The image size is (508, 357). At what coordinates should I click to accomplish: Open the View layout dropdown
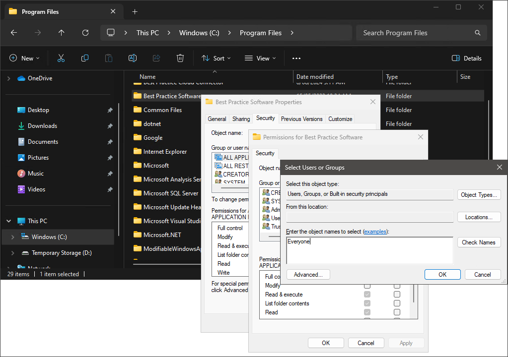[x=260, y=58]
